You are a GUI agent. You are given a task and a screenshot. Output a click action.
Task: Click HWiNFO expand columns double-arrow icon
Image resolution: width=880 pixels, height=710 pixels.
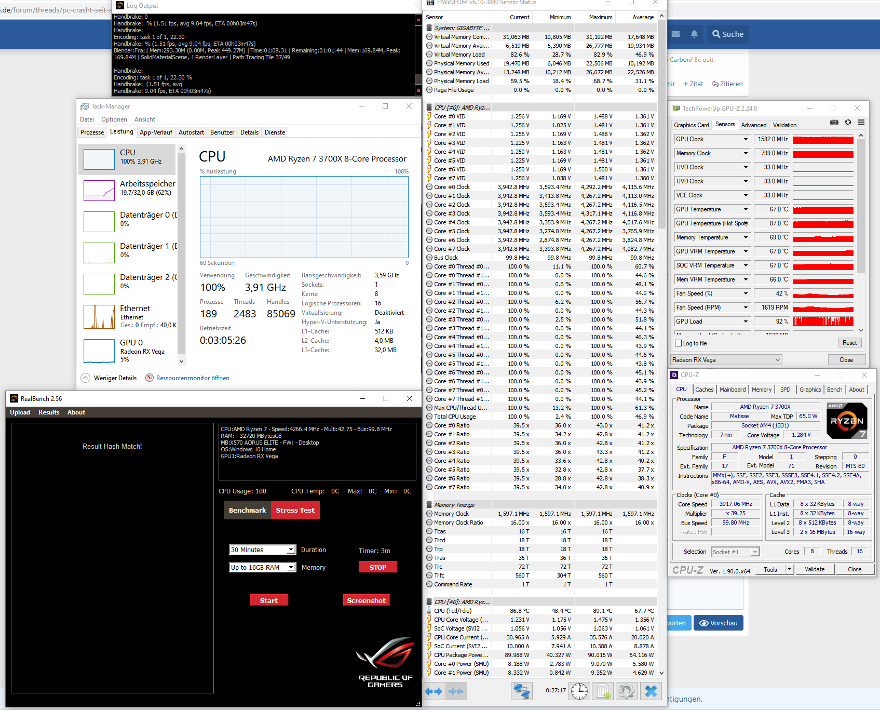click(x=434, y=691)
